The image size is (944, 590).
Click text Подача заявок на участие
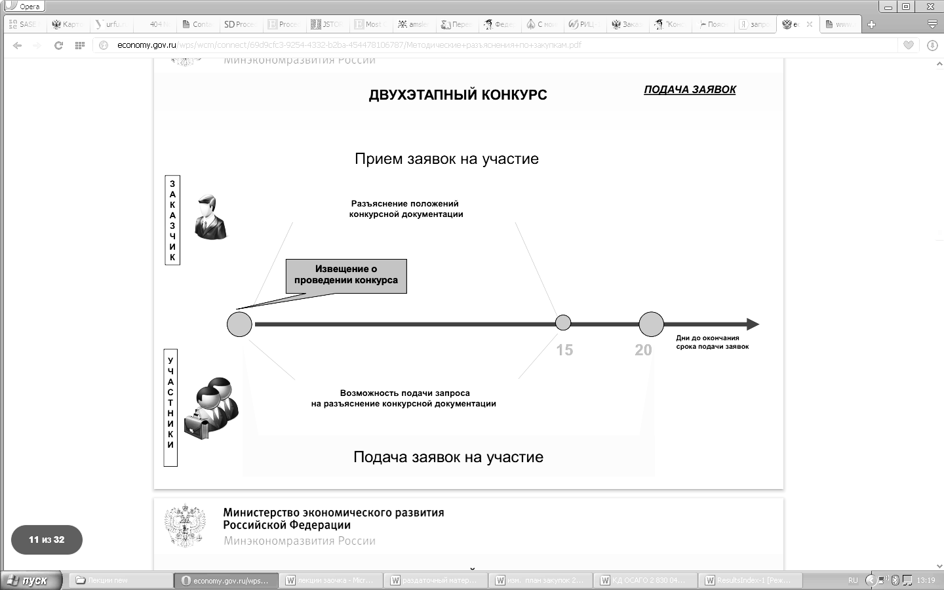pos(448,457)
